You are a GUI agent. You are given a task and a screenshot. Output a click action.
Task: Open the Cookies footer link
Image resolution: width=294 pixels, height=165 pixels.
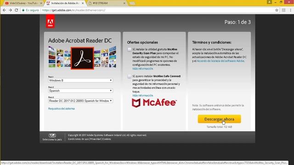coord(107,139)
